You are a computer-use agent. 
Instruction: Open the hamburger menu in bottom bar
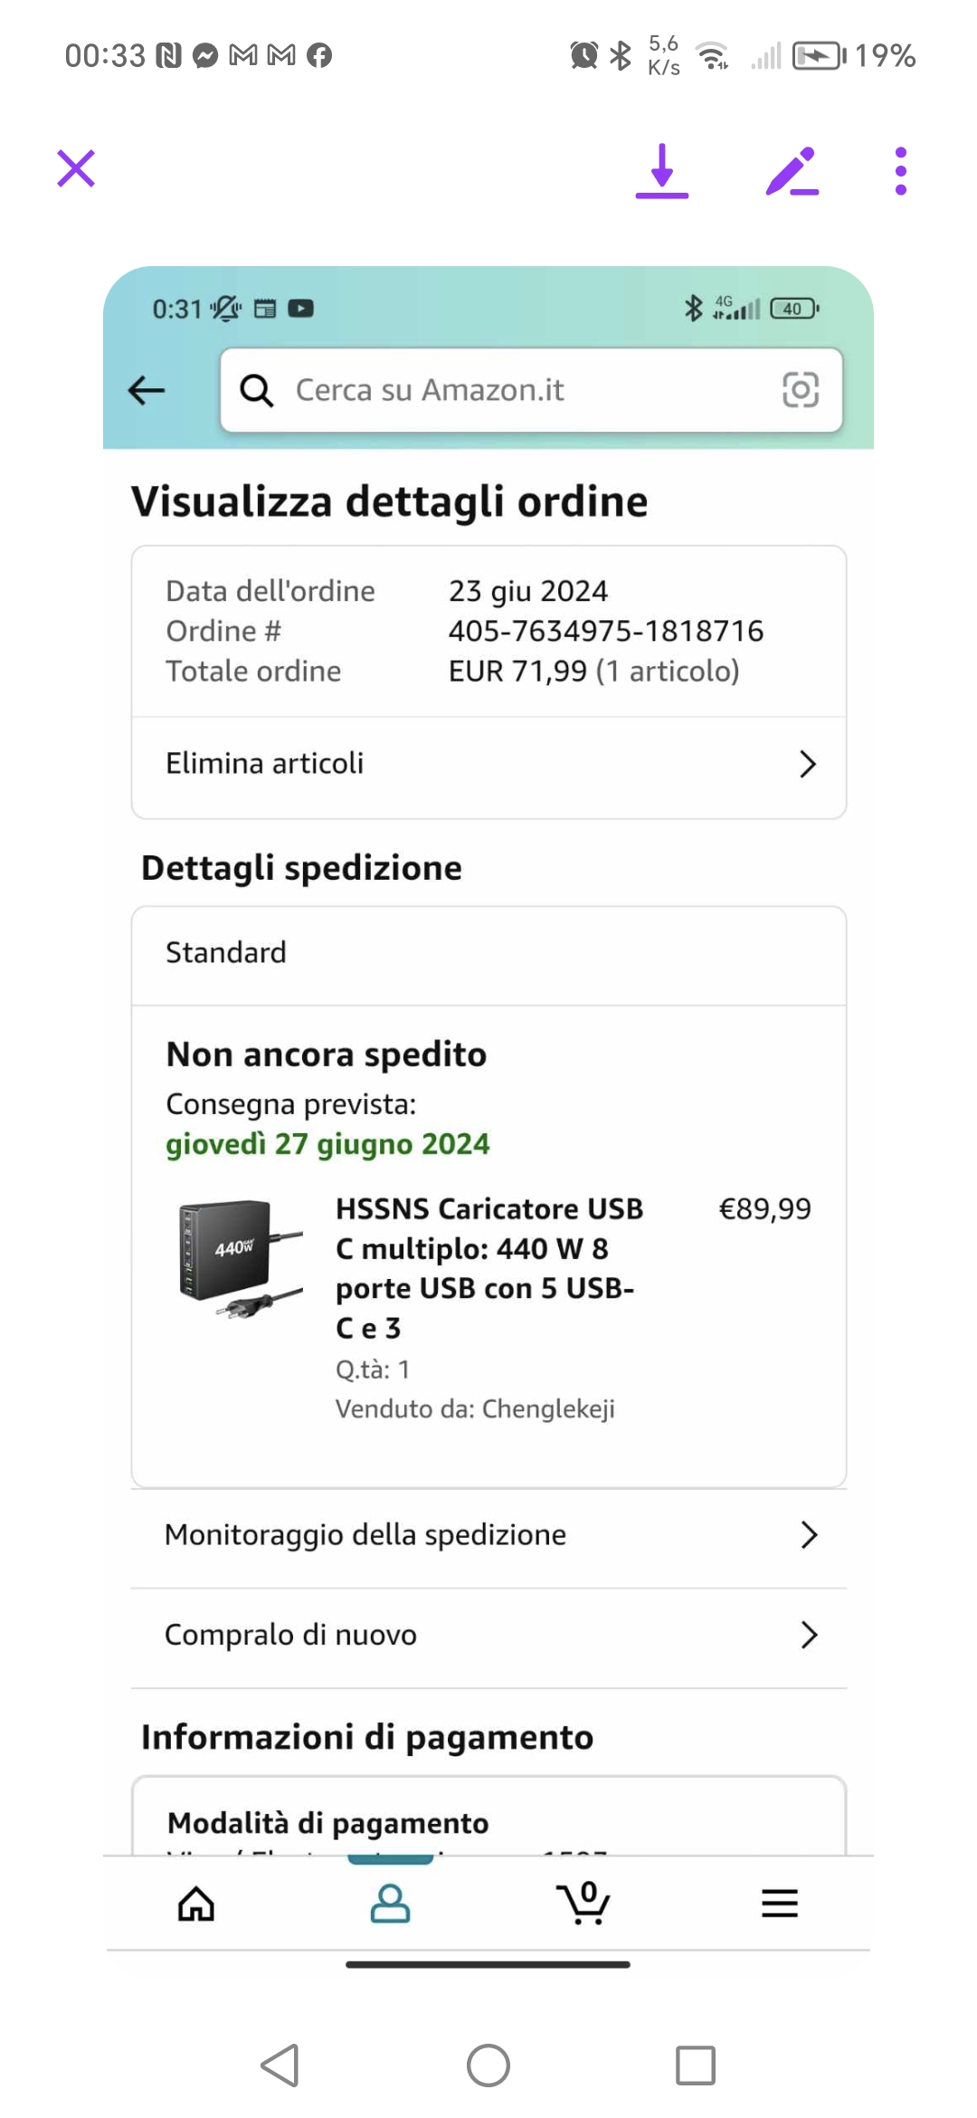780,1903
